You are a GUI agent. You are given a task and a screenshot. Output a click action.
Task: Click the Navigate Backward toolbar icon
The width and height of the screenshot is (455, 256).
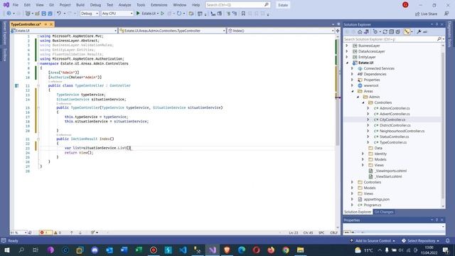coord(9,14)
